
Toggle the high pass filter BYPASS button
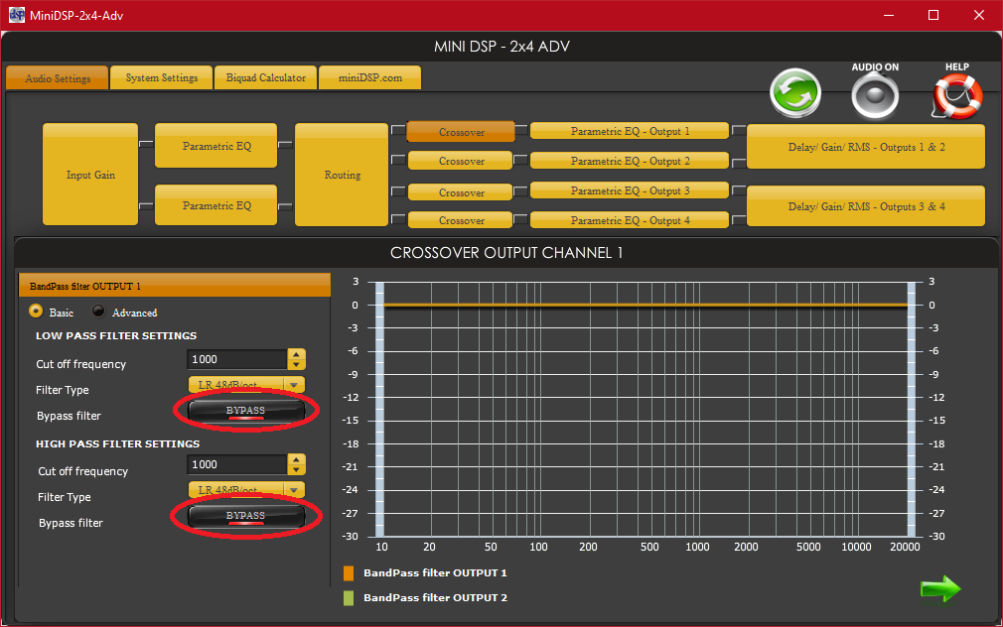click(x=245, y=516)
